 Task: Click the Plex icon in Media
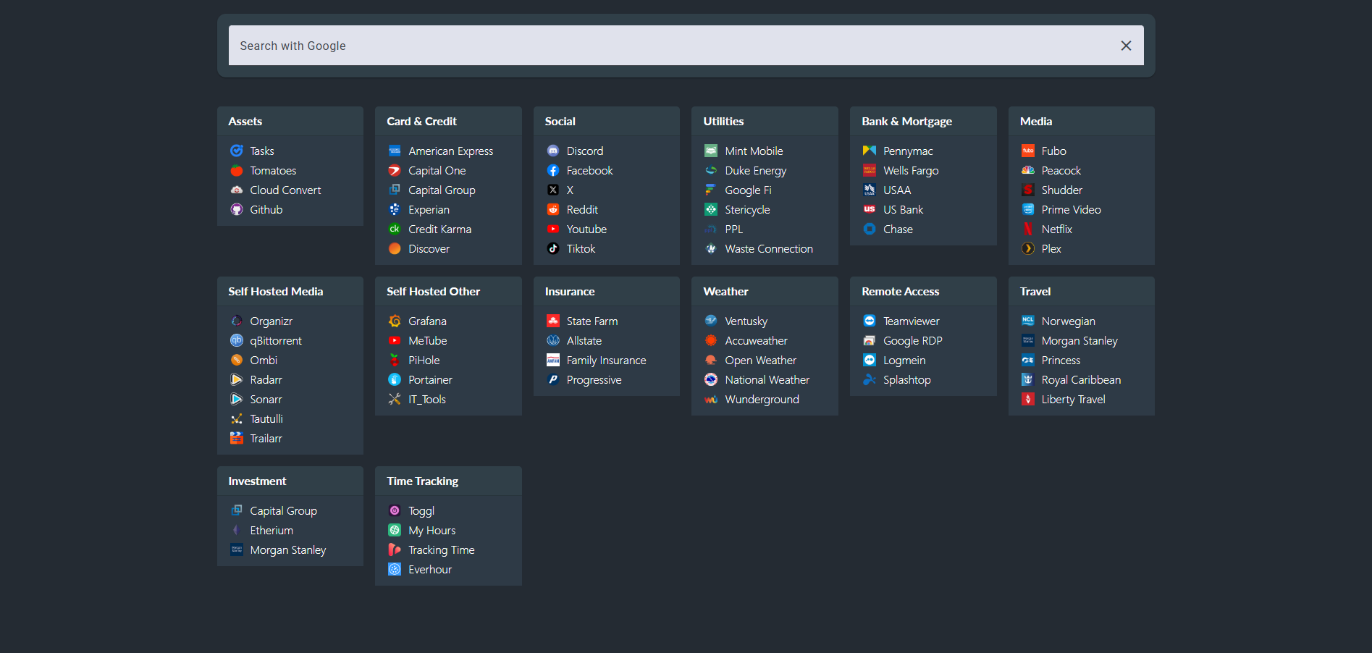point(1028,248)
